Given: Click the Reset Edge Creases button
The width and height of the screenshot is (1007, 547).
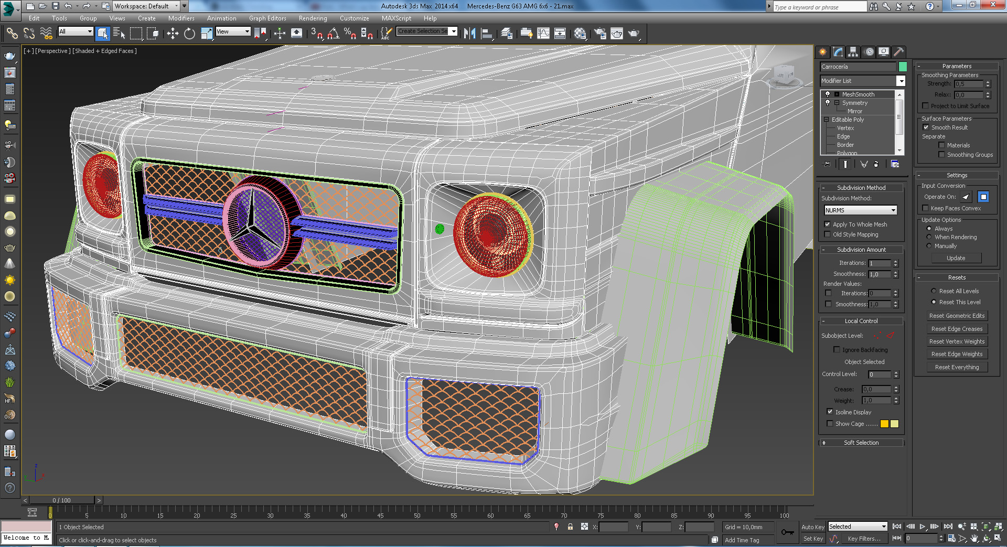Looking at the screenshot, I should click(x=957, y=329).
